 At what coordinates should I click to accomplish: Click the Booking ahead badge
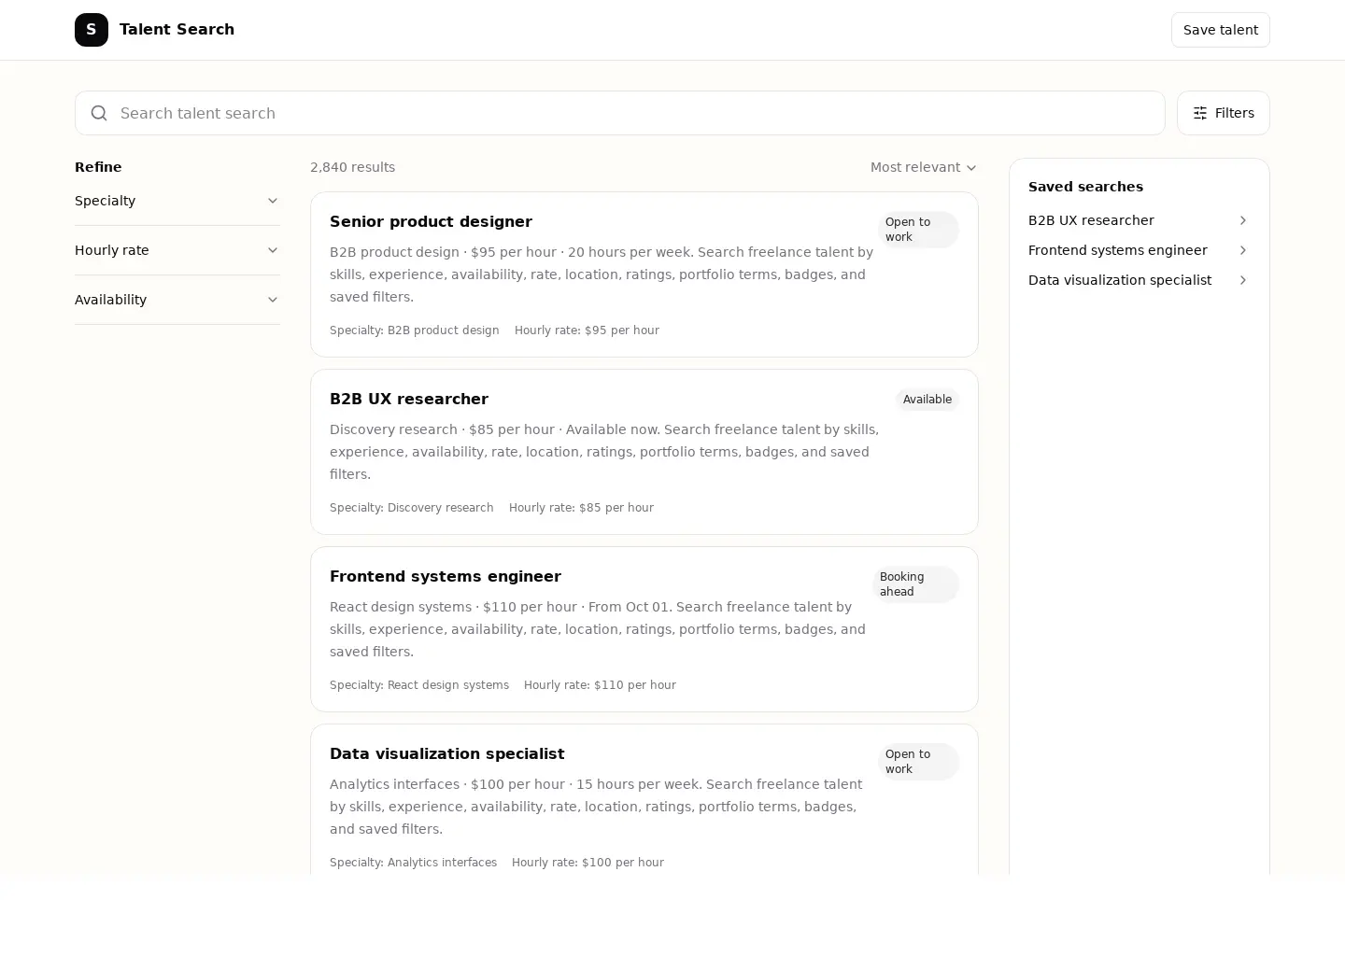tap(915, 584)
